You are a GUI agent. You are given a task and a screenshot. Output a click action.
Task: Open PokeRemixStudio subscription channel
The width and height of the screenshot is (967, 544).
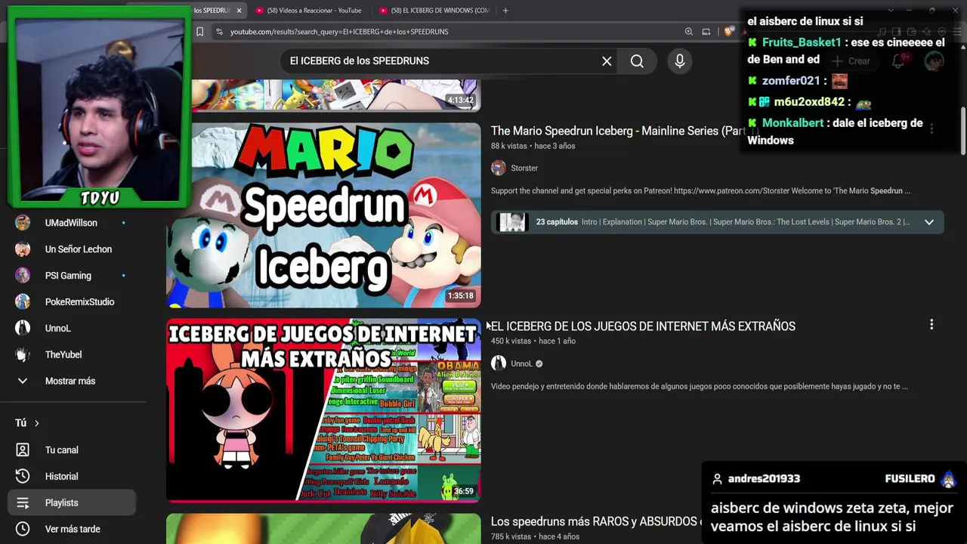[x=79, y=302]
